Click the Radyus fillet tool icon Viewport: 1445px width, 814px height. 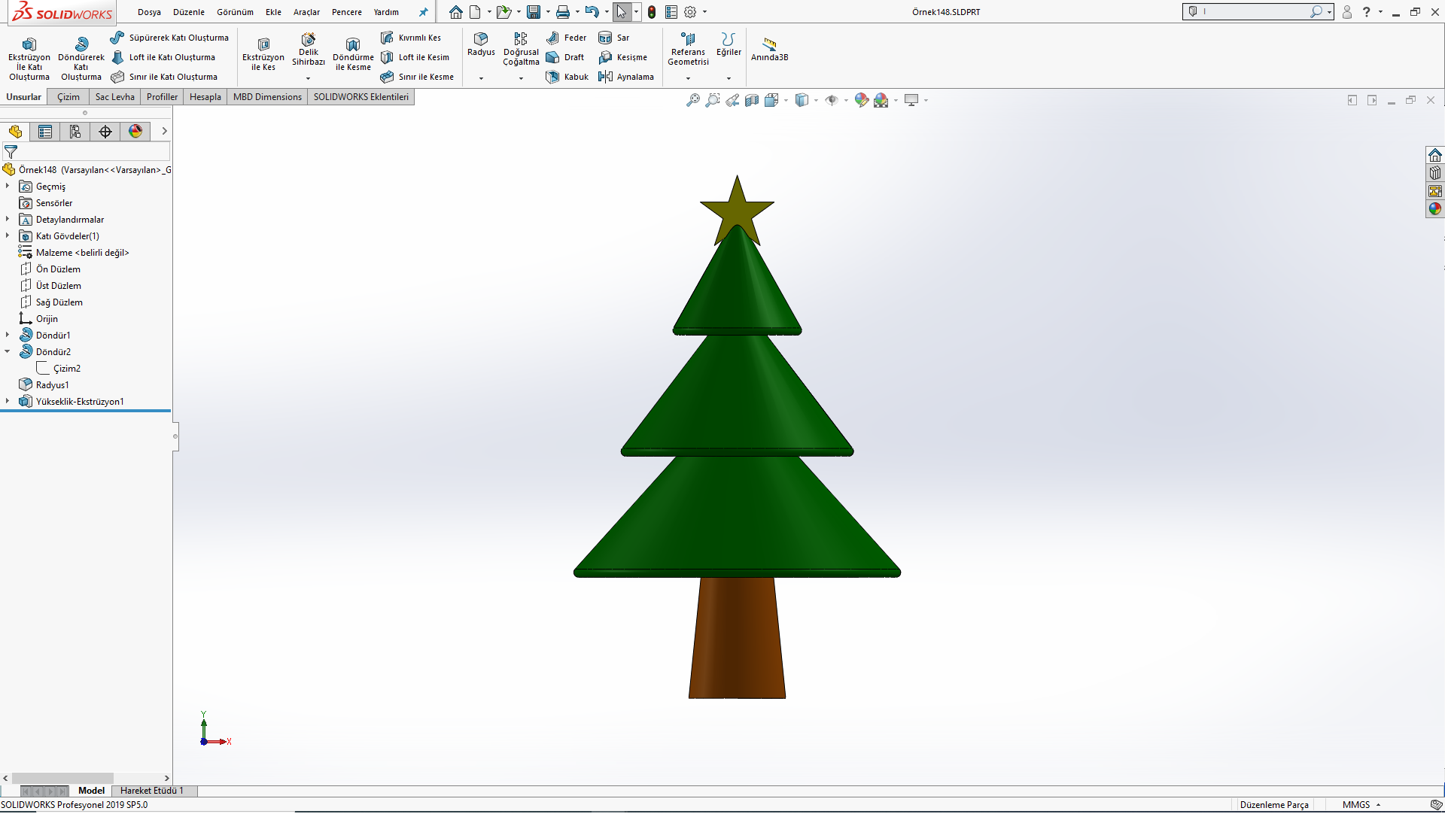click(481, 39)
